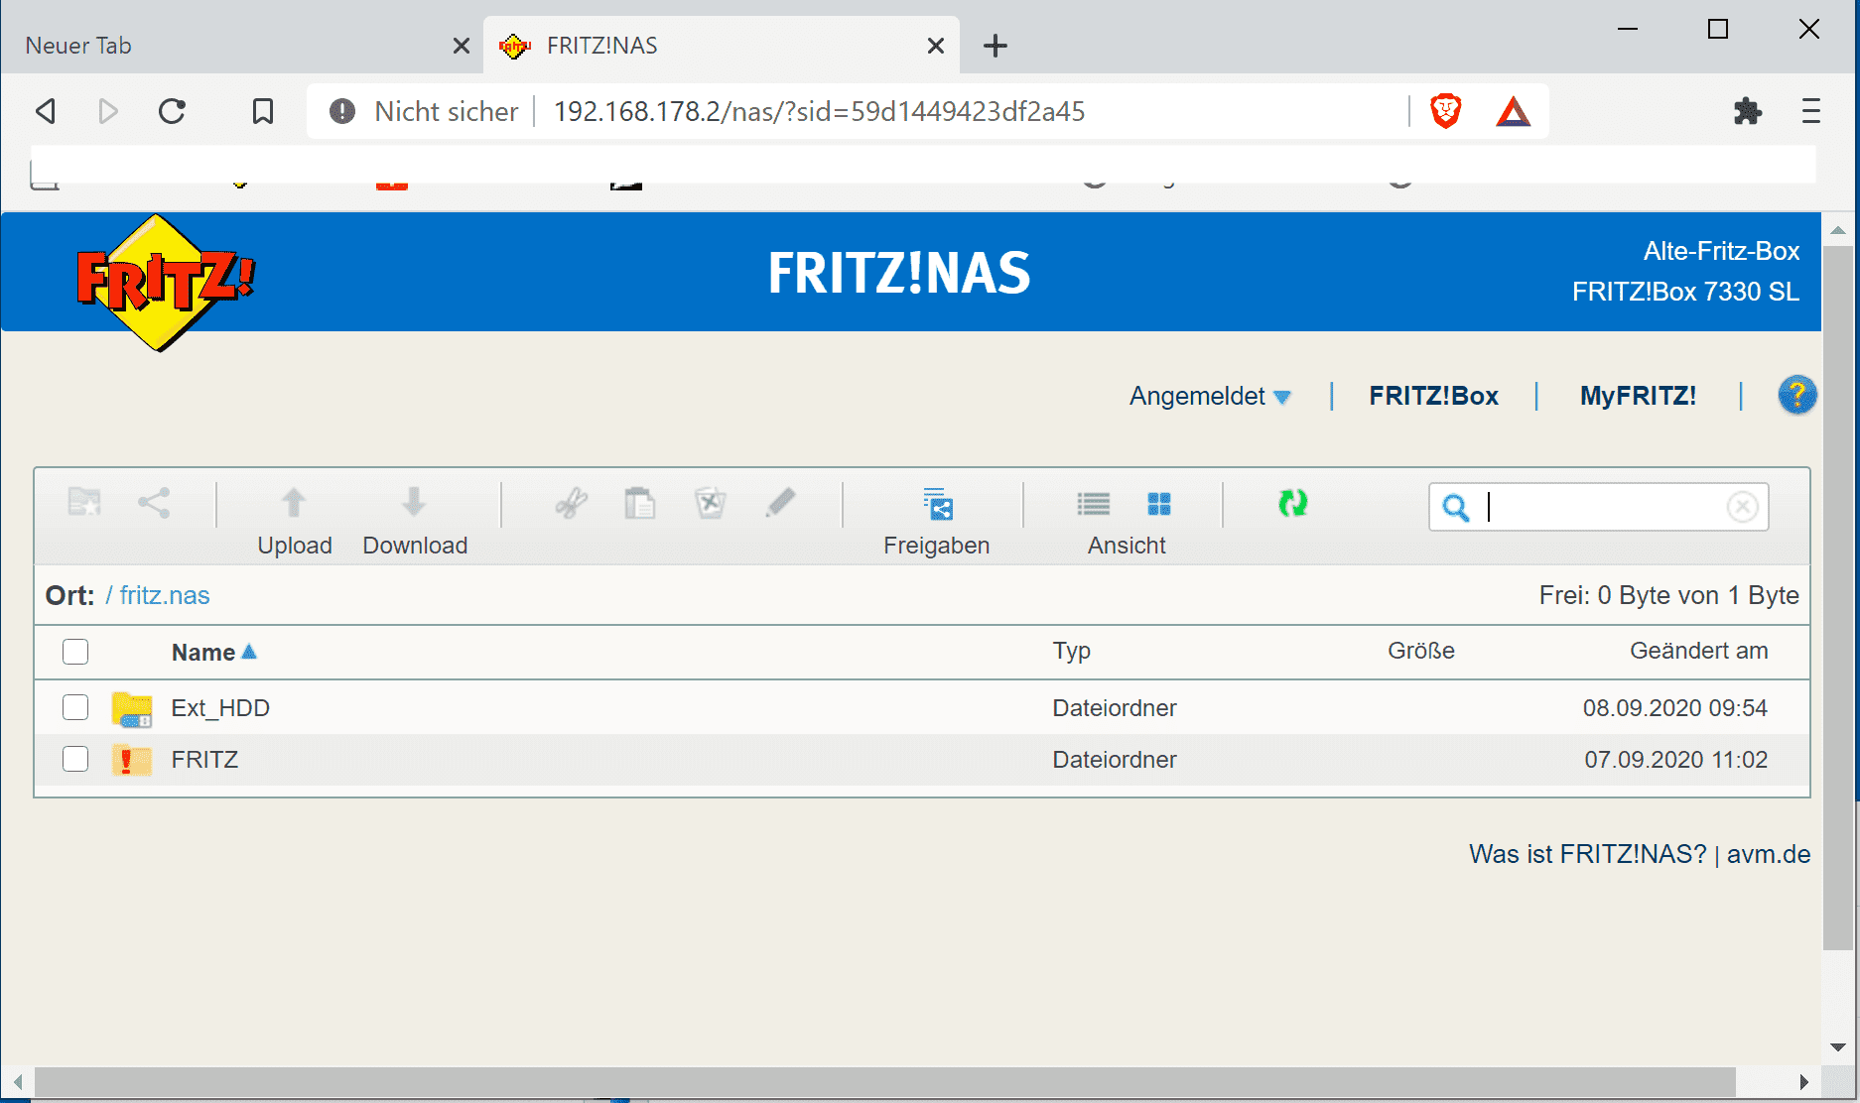Click the Upload label
Screen dimensions: 1860x1103
(x=295, y=546)
